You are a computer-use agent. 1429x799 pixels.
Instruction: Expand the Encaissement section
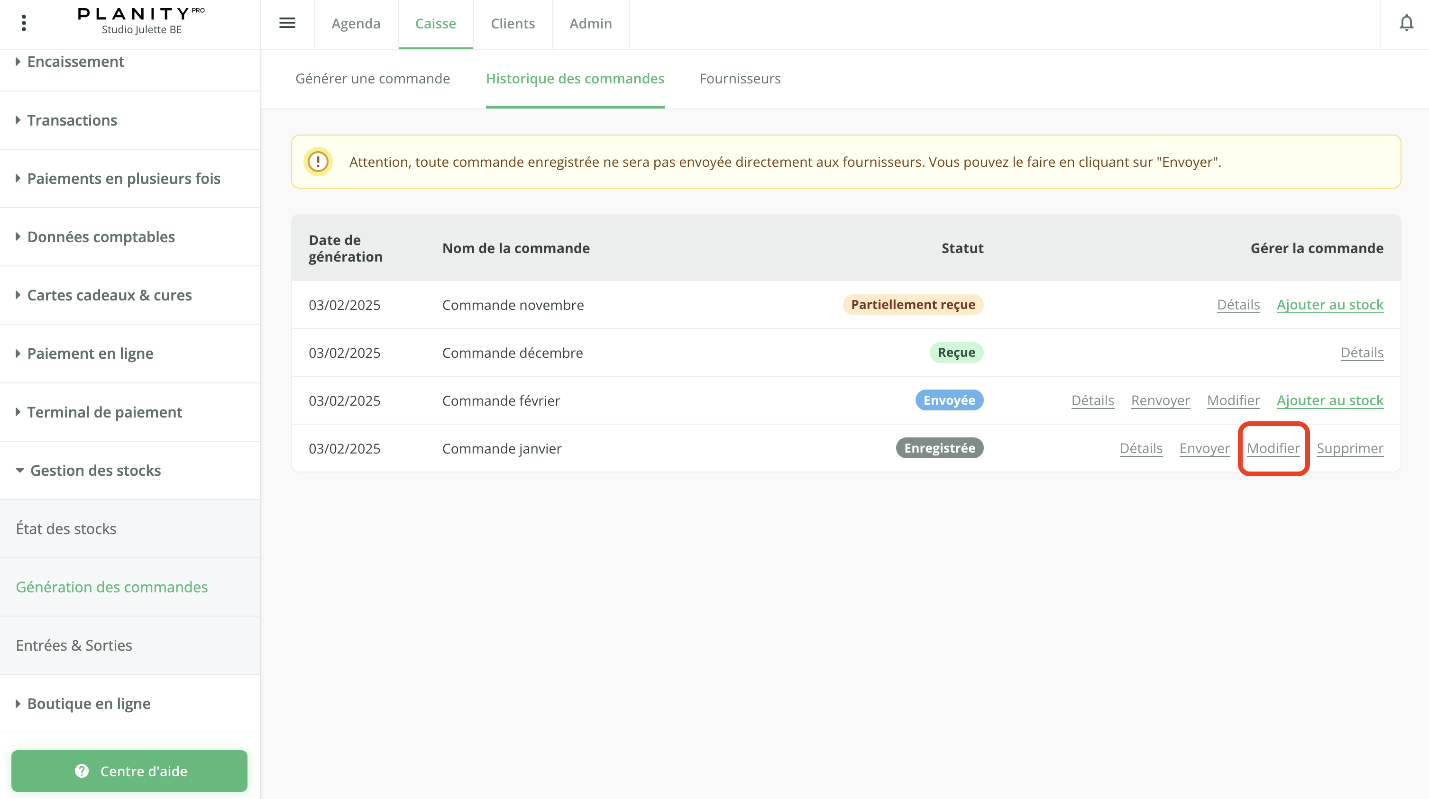pos(75,62)
